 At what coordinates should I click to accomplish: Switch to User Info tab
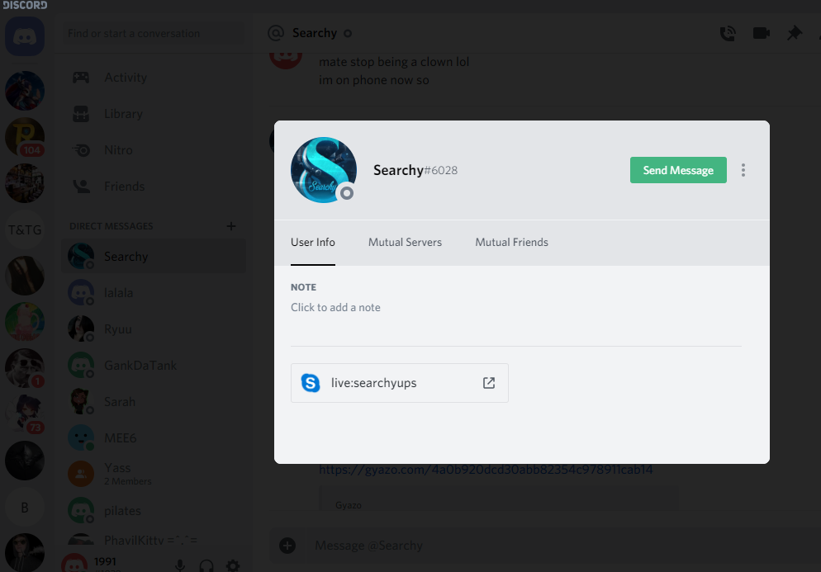click(x=312, y=243)
